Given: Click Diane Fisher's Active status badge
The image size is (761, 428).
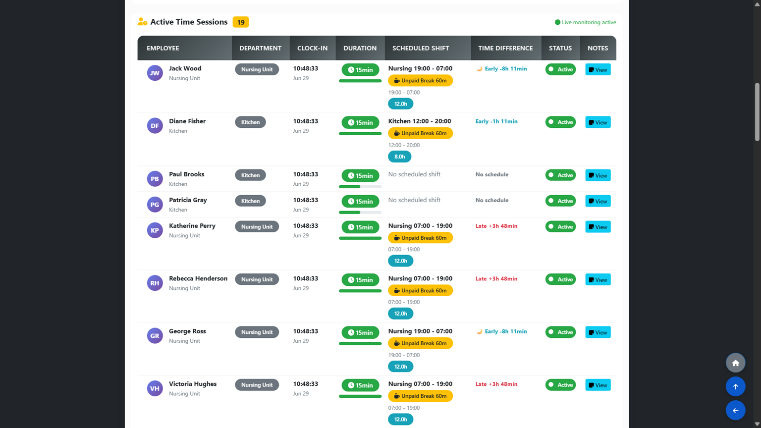Looking at the screenshot, I should click(560, 122).
